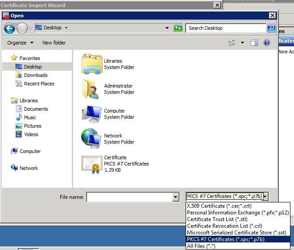Select Recent Places under Favorites

click(39, 84)
